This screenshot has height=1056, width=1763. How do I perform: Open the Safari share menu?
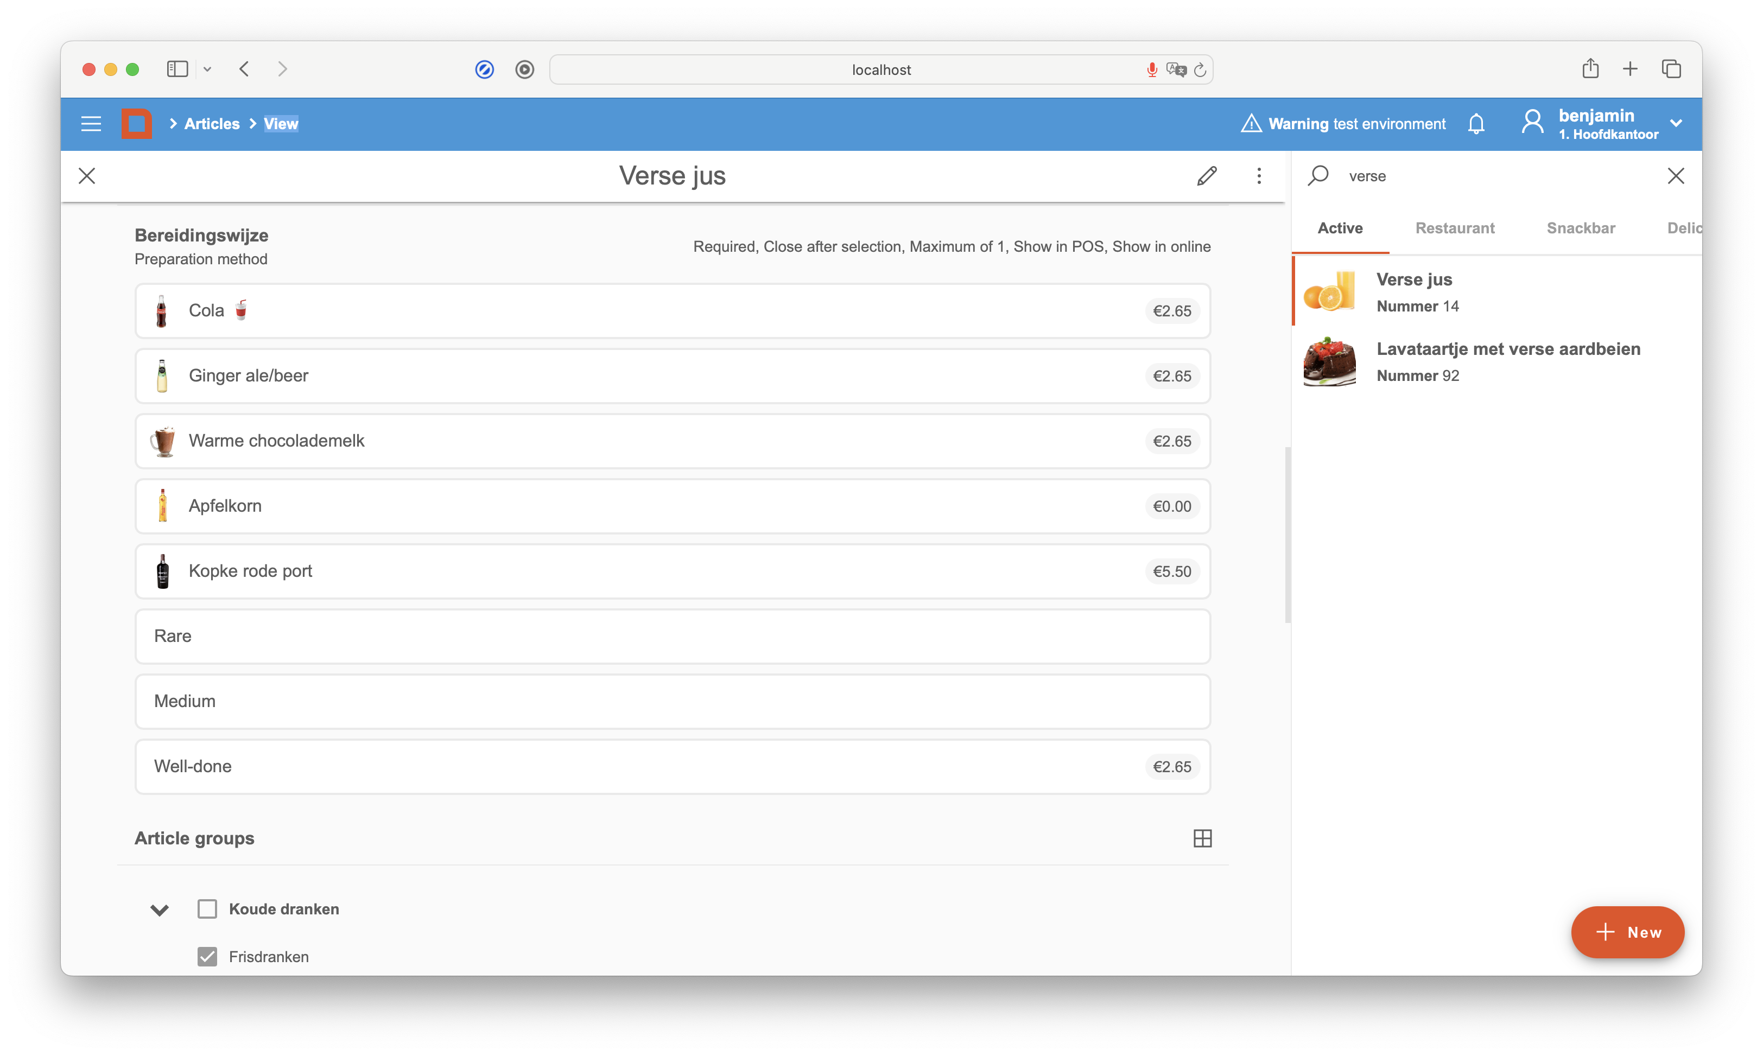click(1590, 68)
